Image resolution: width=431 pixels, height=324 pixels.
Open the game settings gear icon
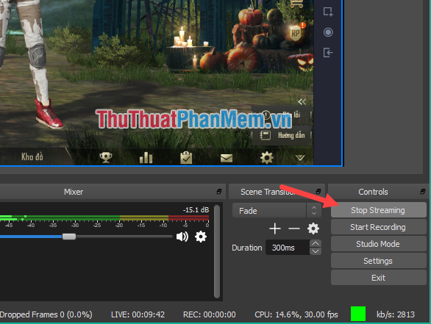pyautogui.click(x=267, y=158)
